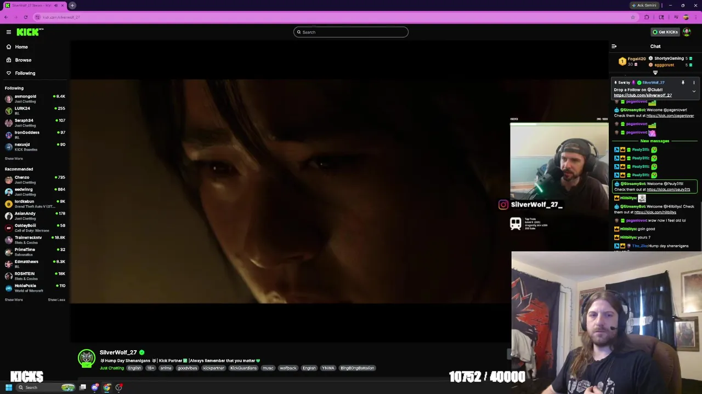Viewport: 702px width, 394px height.
Task: Jump to New messages in chat
Action: (x=655, y=141)
